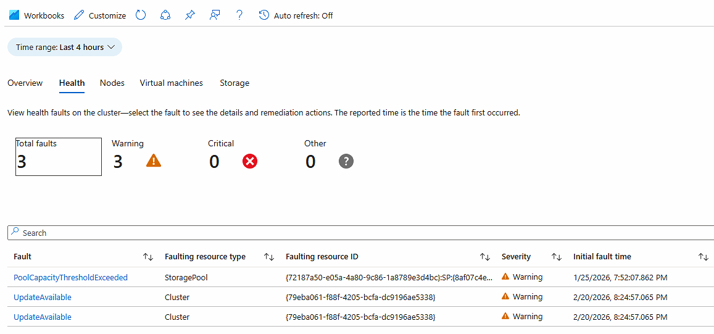Click the Customize pencil button
This screenshot has width=714, height=334.
[x=100, y=15]
